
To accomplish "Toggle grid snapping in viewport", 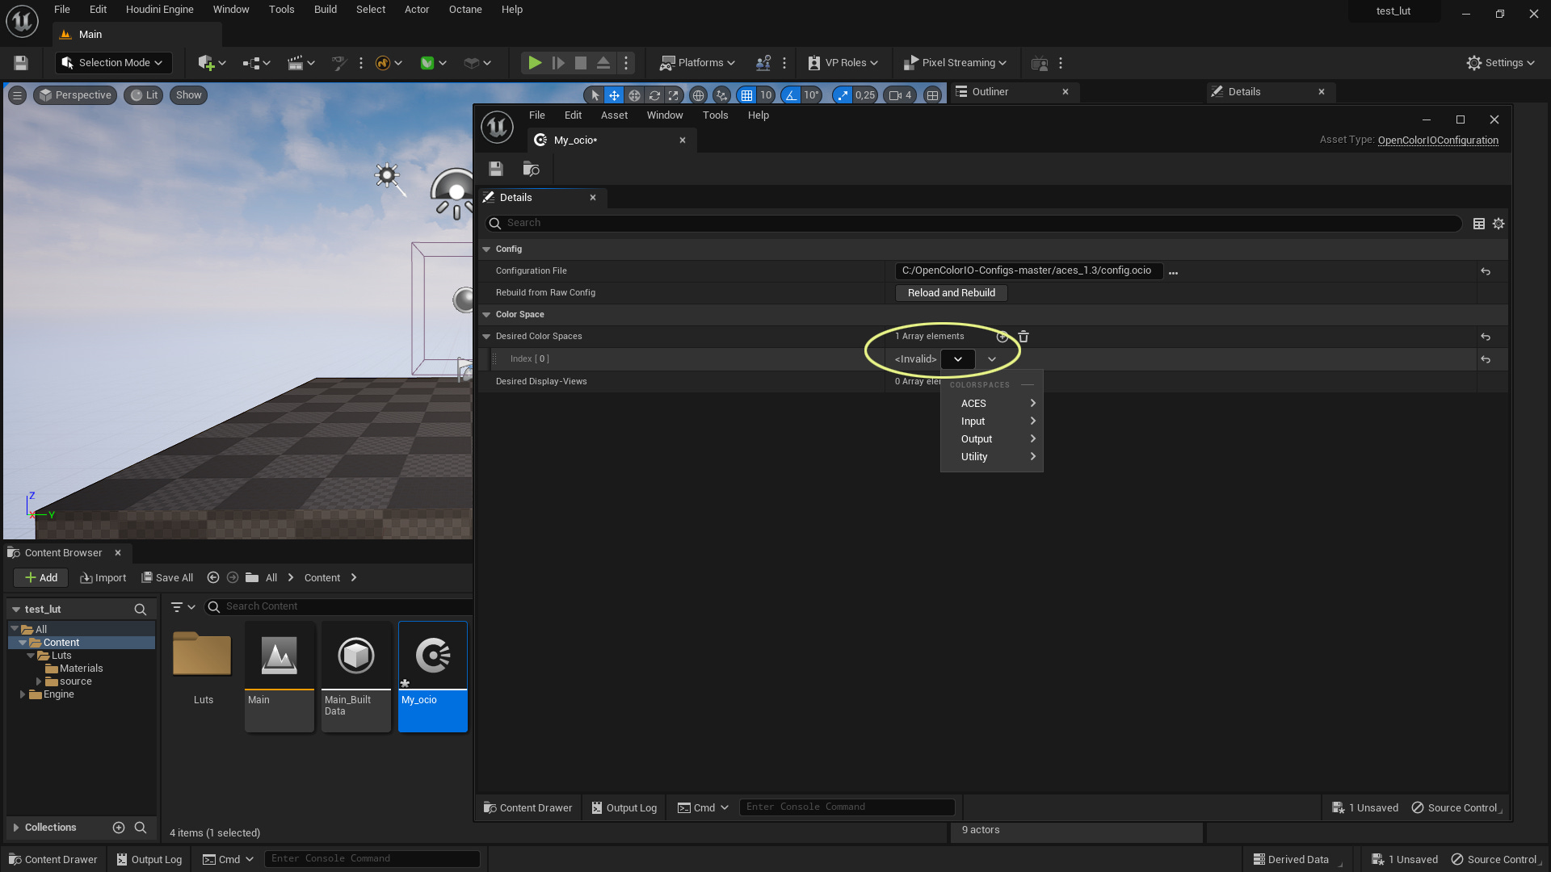I will point(746,95).
